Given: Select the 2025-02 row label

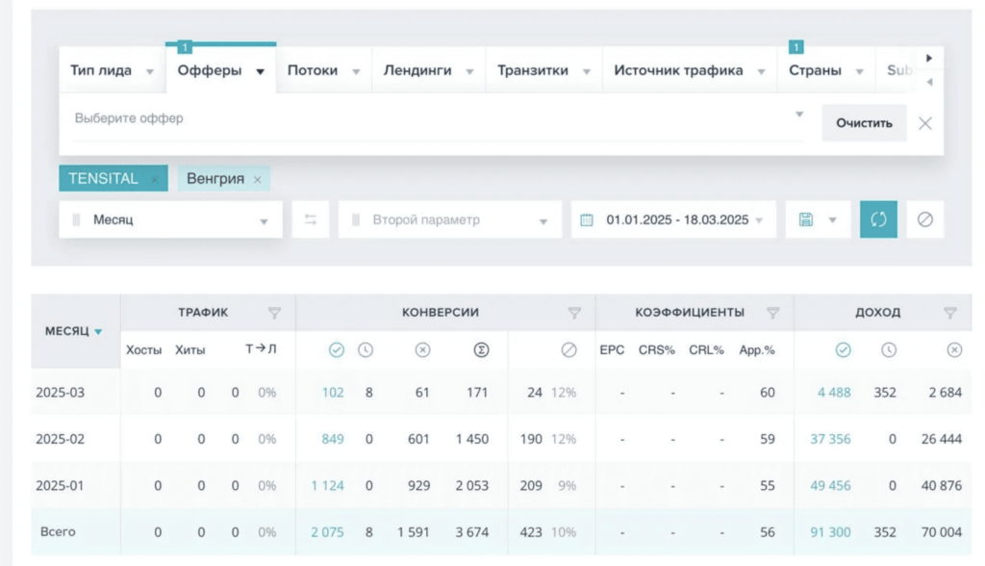Looking at the screenshot, I should 61,439.
